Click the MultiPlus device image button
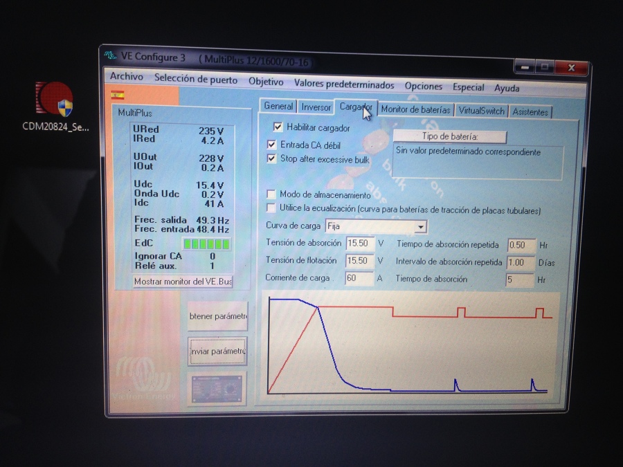 [217, 388]
